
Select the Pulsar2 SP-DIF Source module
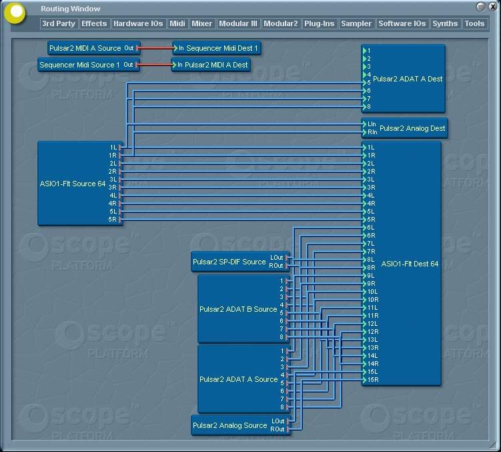[241, 262]
